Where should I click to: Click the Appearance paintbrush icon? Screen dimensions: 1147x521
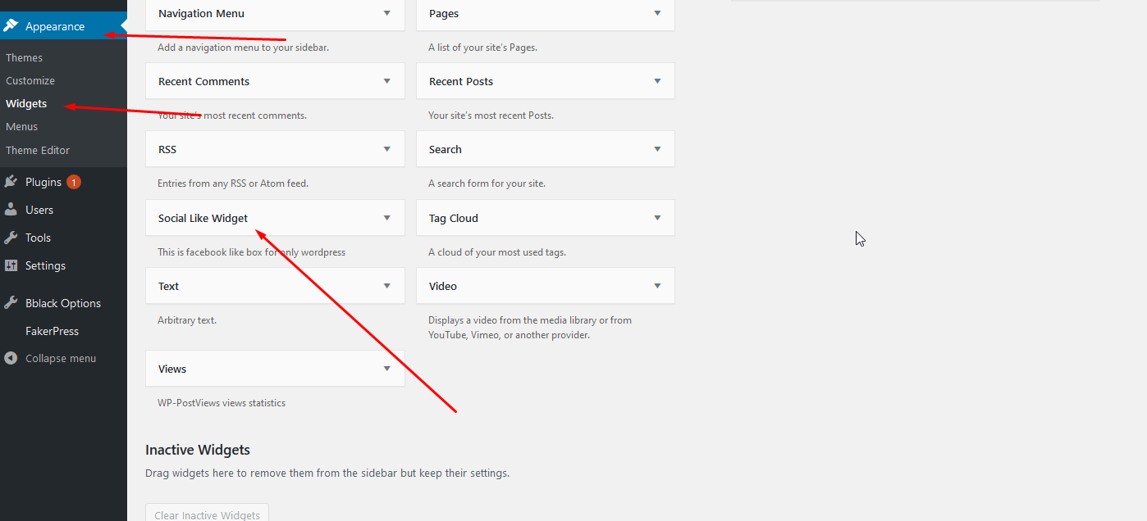click(11, 26)
